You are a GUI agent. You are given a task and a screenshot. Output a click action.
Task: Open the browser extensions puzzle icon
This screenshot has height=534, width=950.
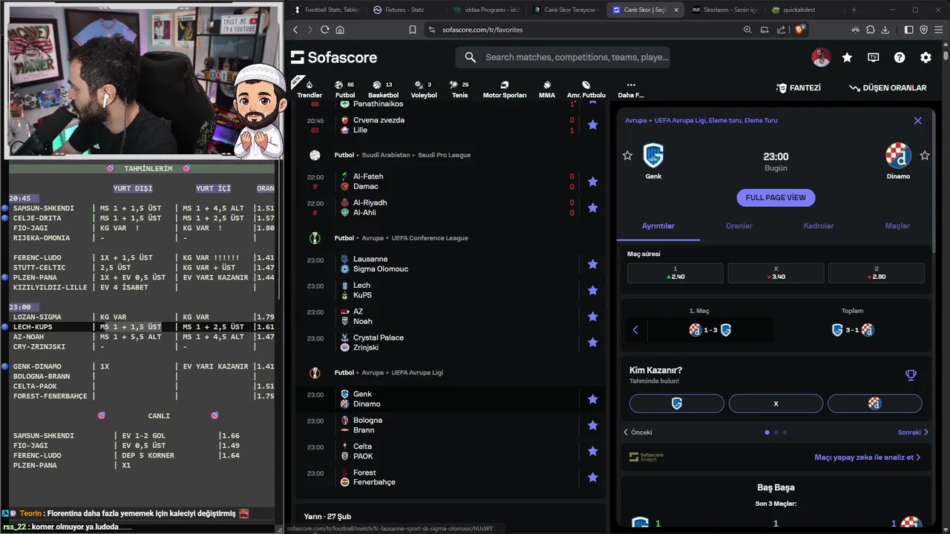(870, 30)
